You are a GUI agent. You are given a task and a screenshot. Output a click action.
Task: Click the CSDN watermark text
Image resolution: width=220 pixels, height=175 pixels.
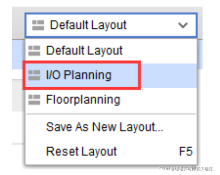(x=186, y=169)
